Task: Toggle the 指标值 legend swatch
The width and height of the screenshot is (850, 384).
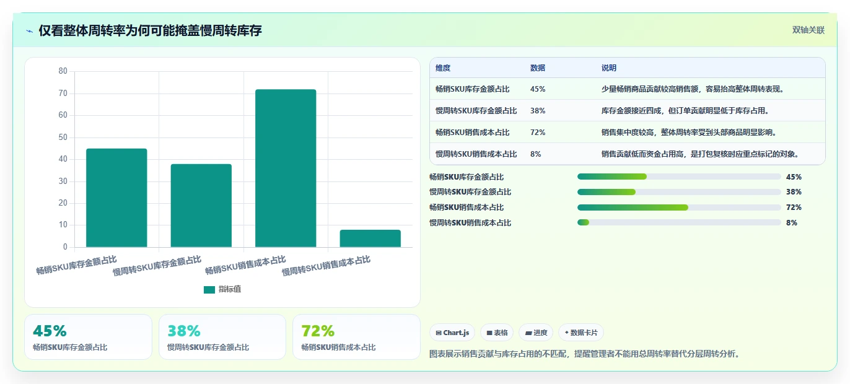Action: pyautogui.click(x=209, y=289)
